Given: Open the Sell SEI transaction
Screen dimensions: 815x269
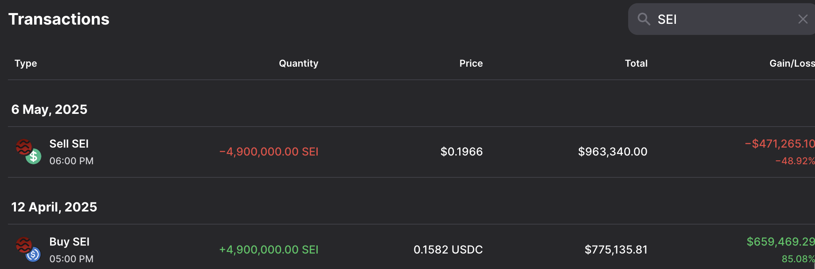Looking at the screenshot, I should 69,144.
